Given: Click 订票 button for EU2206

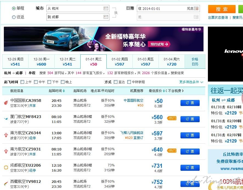Looking at the screenshot, I should [x=190, y=168].
